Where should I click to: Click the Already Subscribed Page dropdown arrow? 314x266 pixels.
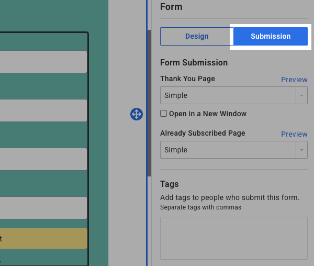point(301,150)
